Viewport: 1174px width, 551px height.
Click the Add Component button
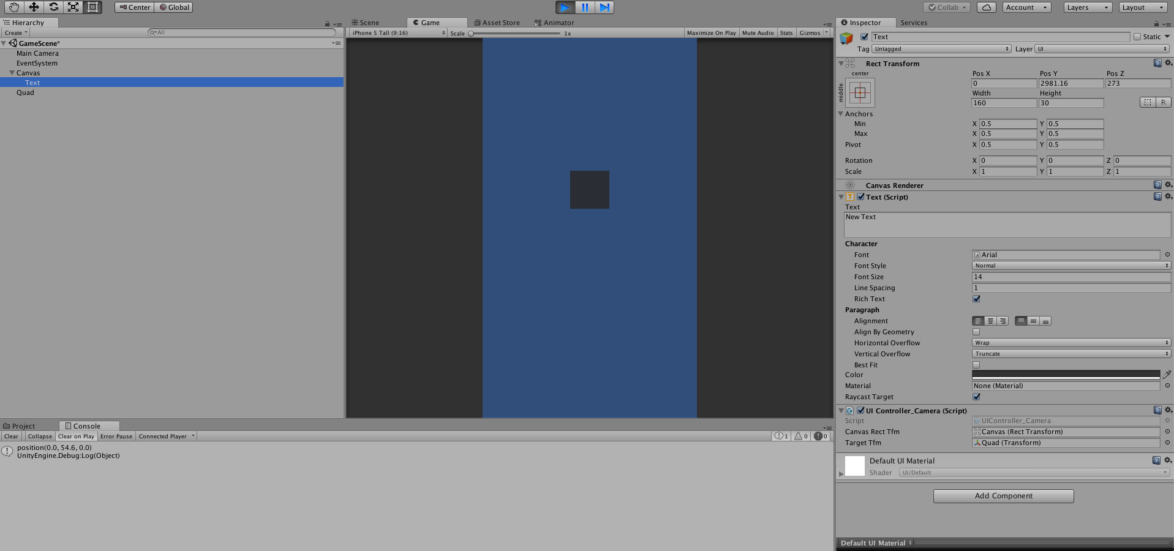[1003, 496]
